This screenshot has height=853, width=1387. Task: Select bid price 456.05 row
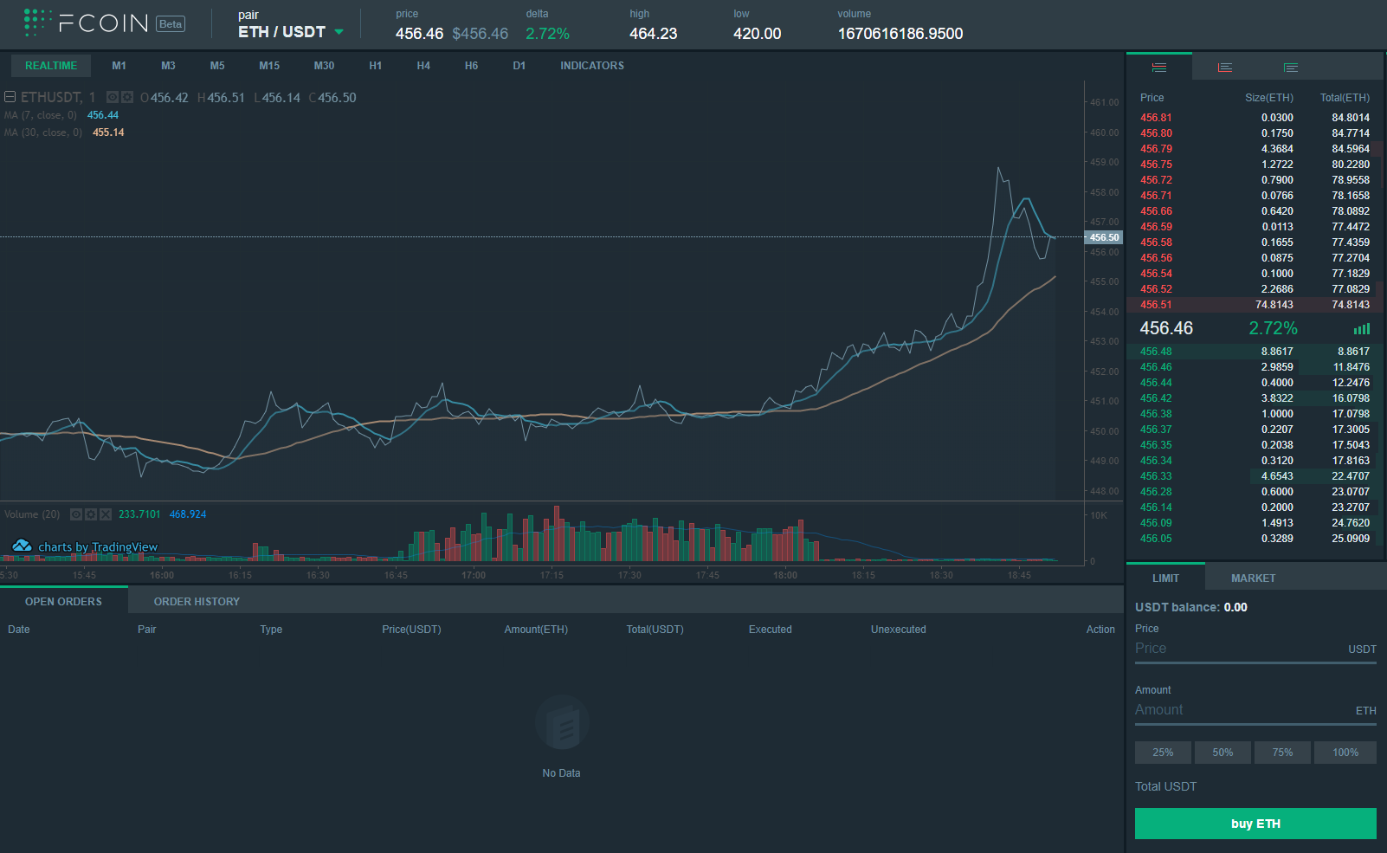click(1255, 539)
